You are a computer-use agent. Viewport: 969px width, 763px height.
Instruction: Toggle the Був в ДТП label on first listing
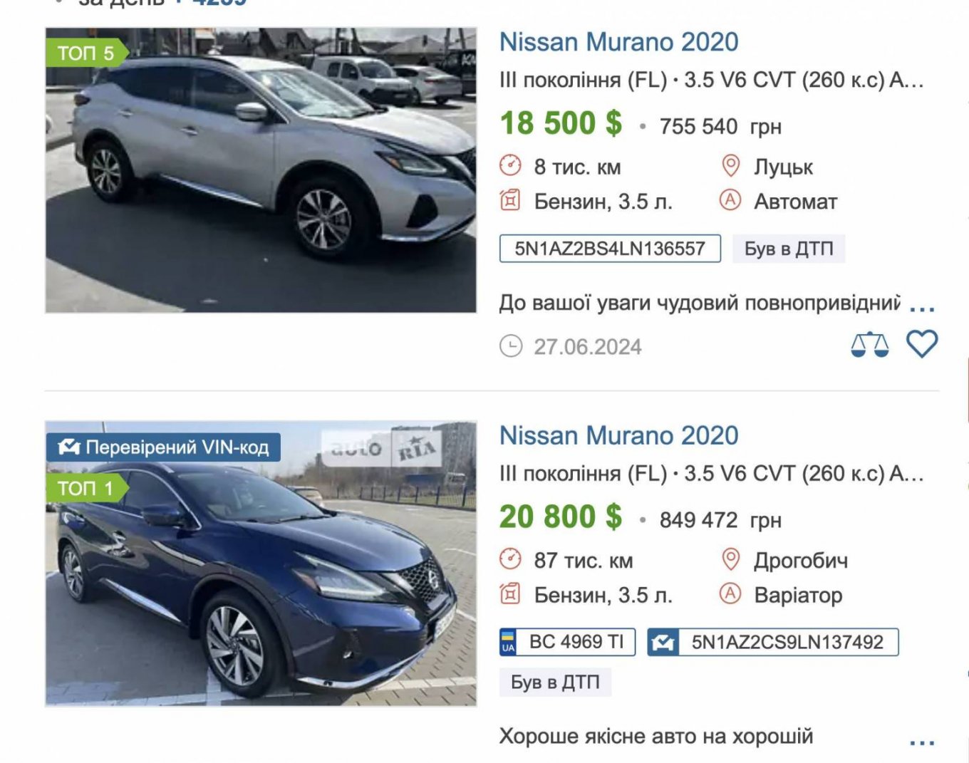(x=788, y=248)
